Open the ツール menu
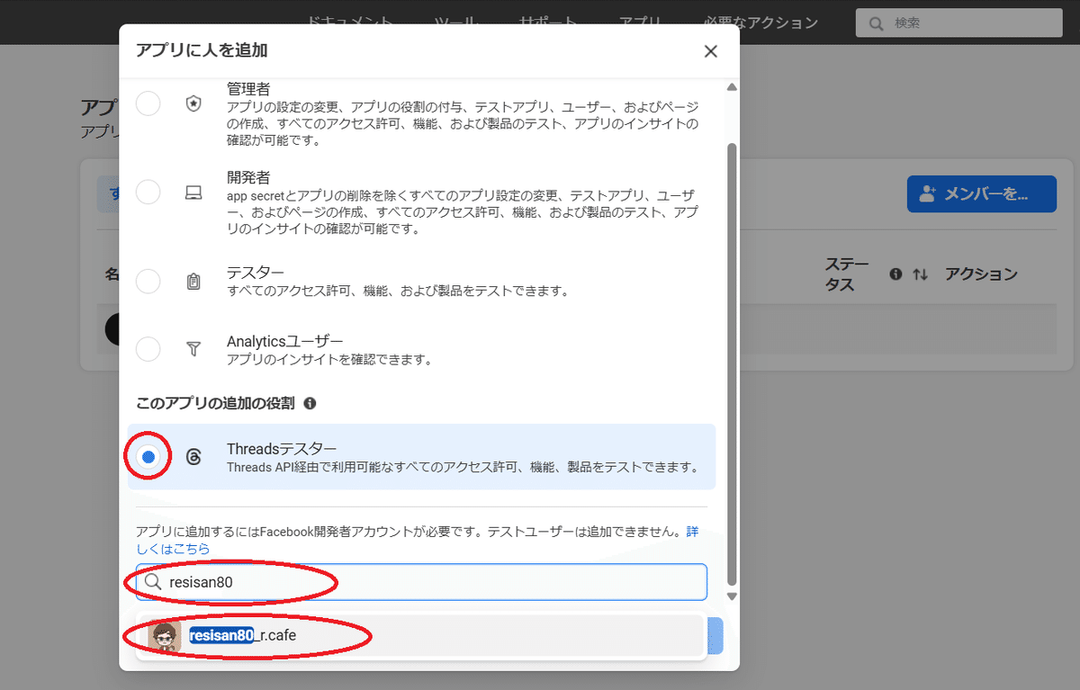Viewport: 1080px width, 690px height. coord(454,22)
